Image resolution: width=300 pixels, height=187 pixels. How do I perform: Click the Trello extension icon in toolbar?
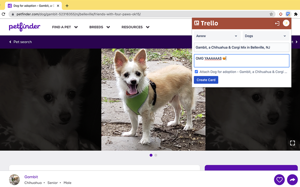[288, 14]
